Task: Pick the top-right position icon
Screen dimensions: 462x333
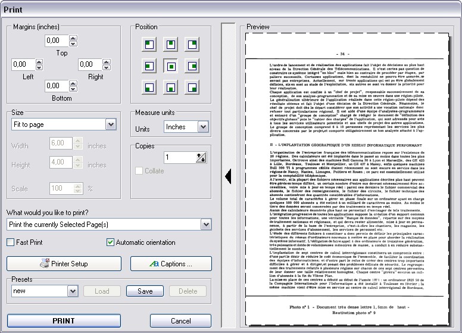Action: click(192, 45)
